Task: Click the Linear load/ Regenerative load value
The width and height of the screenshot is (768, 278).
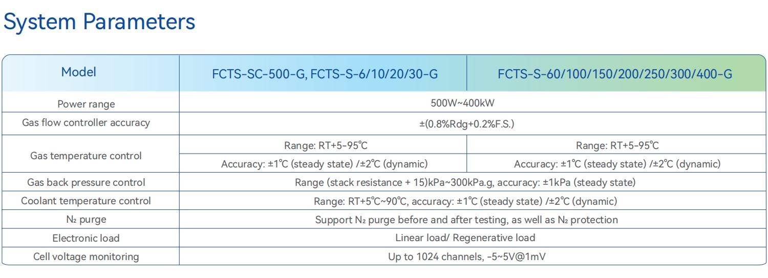Action: [465, 238]
